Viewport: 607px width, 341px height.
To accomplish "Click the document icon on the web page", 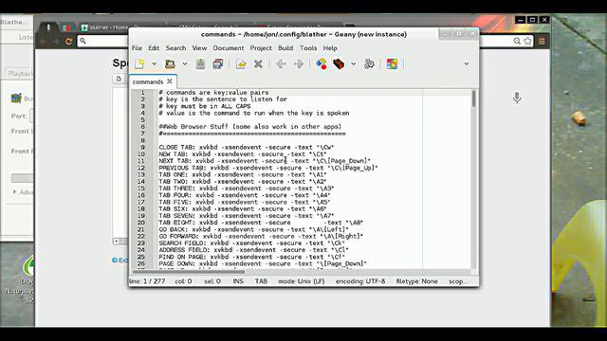I will pyautogui.click(x=119, y=79).
